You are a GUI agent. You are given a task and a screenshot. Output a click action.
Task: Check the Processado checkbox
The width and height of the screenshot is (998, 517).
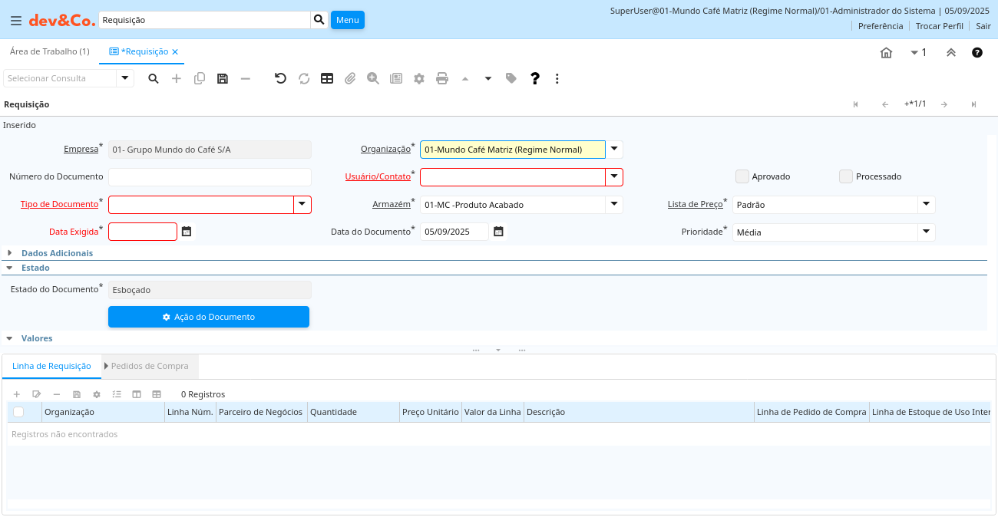coord(846,176)
